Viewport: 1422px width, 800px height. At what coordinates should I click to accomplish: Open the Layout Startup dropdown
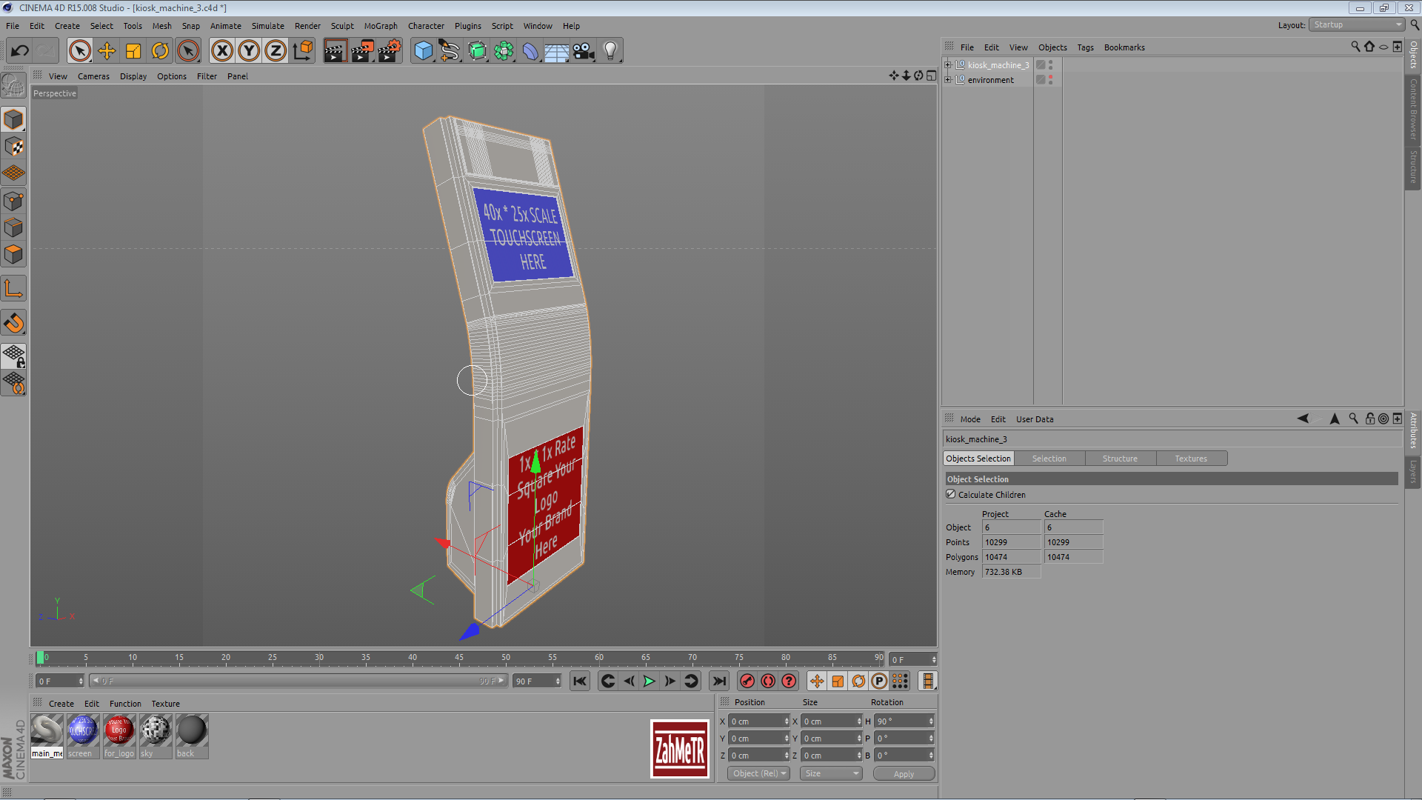tap(1358, 25)
